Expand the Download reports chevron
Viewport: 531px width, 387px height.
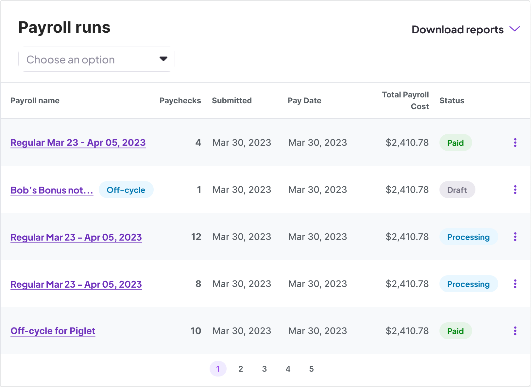tap(515, 29)
